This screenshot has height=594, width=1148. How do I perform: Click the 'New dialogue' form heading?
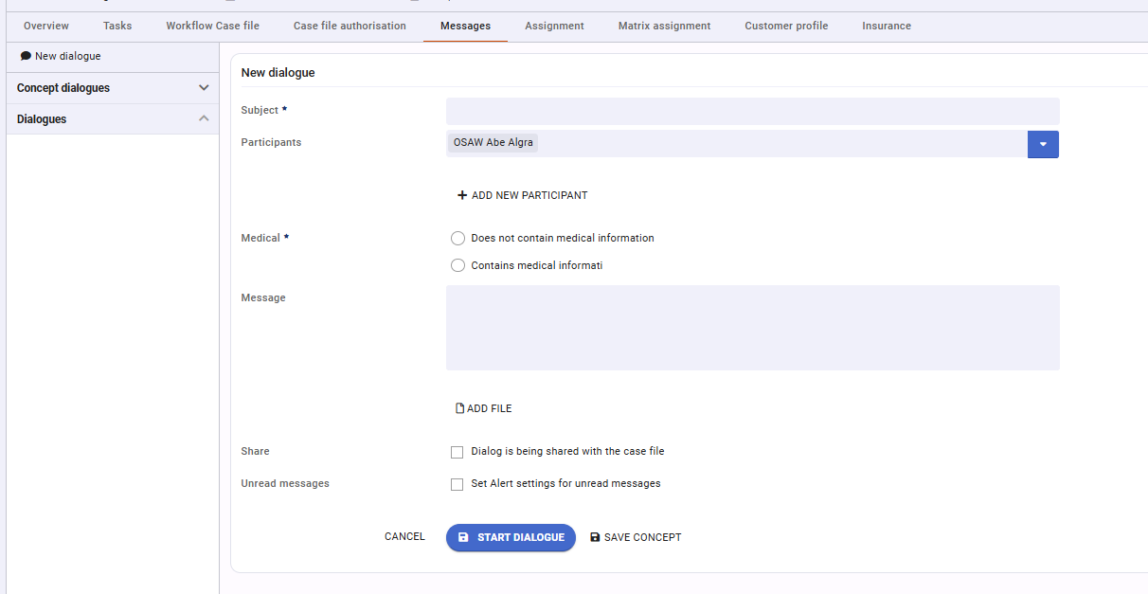pyautogui.click(x=278, y=72)
